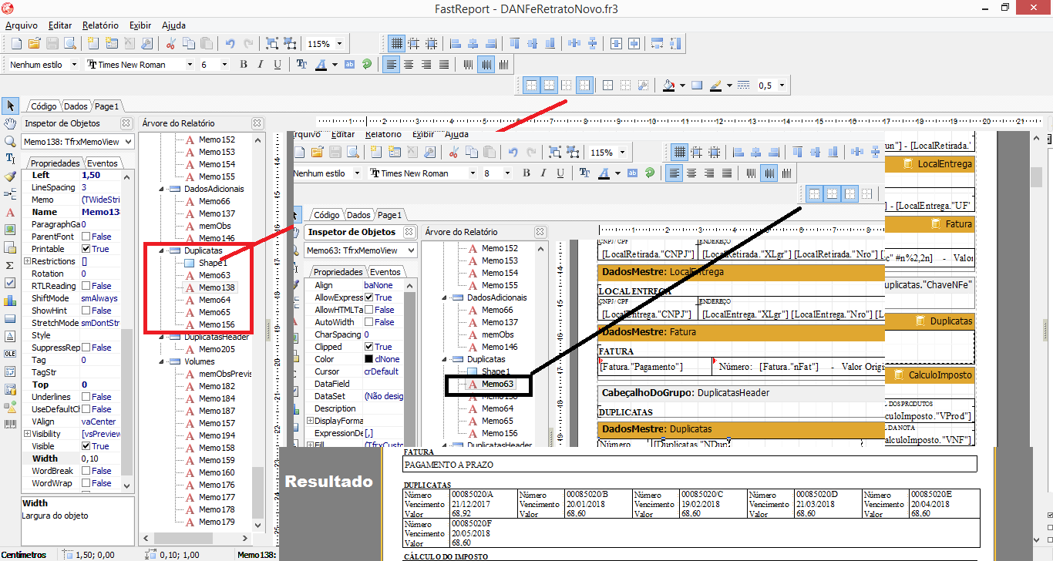
Task: Select Memo138 in the report tree
Action: pos(216,287)
